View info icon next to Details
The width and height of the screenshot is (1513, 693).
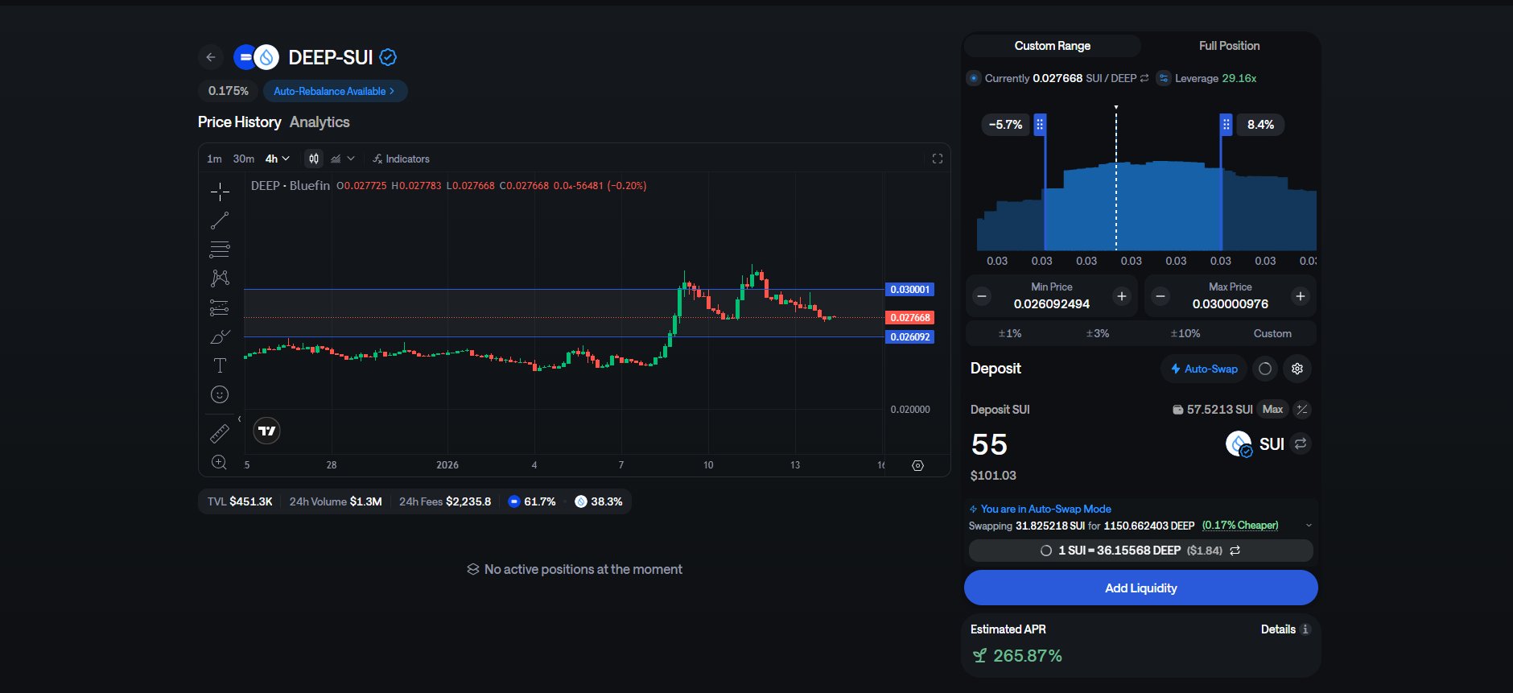[1305, 629]
